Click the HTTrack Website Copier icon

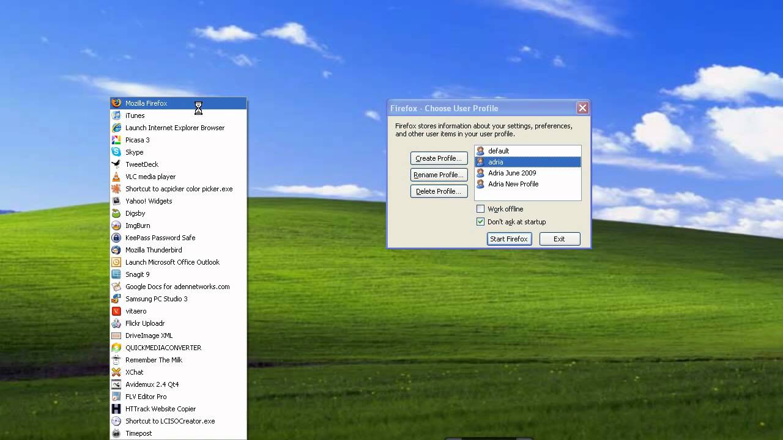(x=116, y=409)
